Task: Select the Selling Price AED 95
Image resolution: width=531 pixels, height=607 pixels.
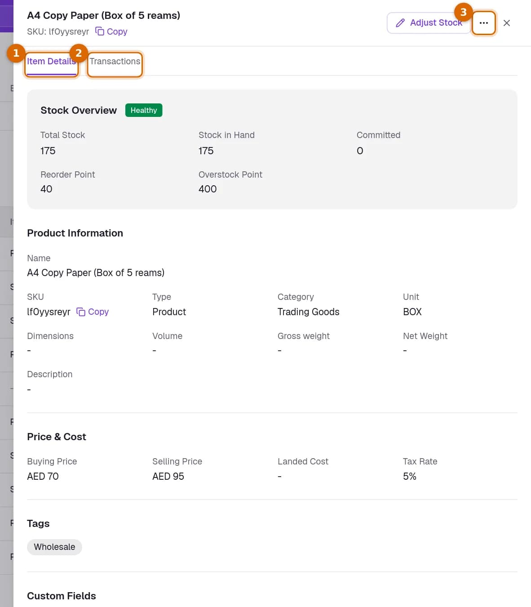Action: (x=168, y=477)
